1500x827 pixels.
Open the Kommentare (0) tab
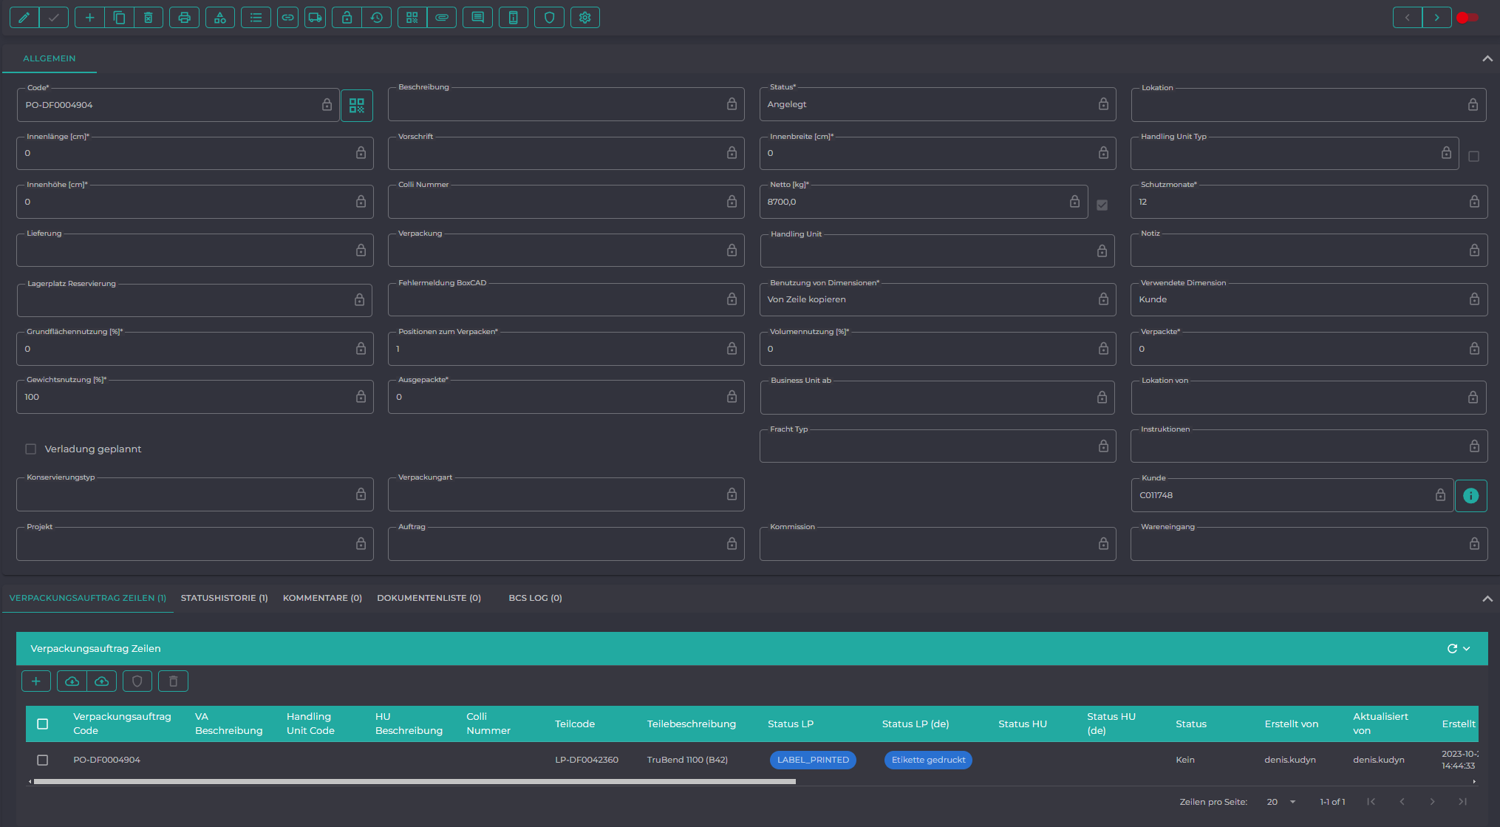pyautogui.click(x=322, y=599)
